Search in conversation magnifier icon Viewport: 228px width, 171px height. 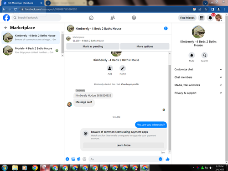pyautogui.click(x=204, y=55)
